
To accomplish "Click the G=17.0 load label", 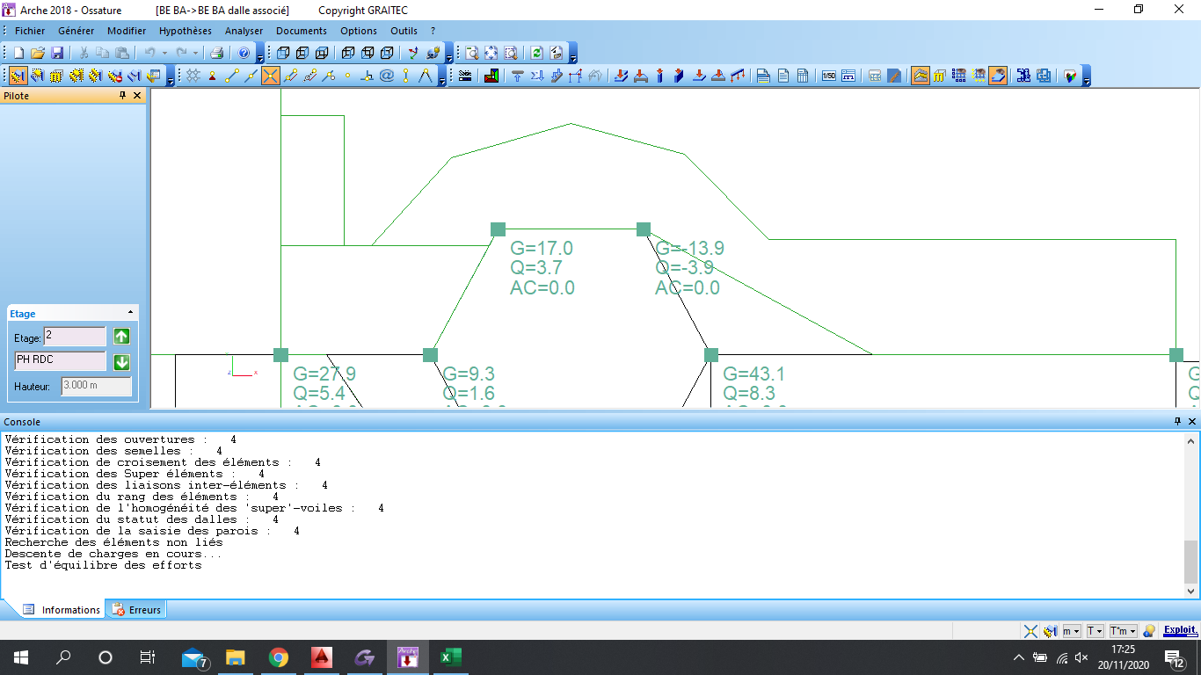I will (x=542, y=249).
